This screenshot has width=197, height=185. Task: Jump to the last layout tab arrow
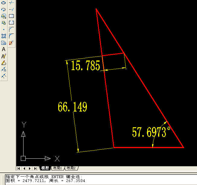(x=35, y=168)
